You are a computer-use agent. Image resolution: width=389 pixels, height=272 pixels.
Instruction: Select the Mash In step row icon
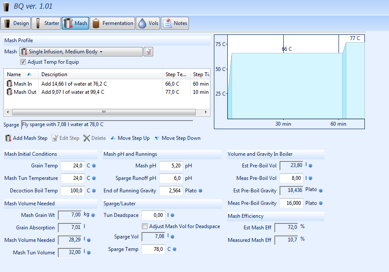9,84
